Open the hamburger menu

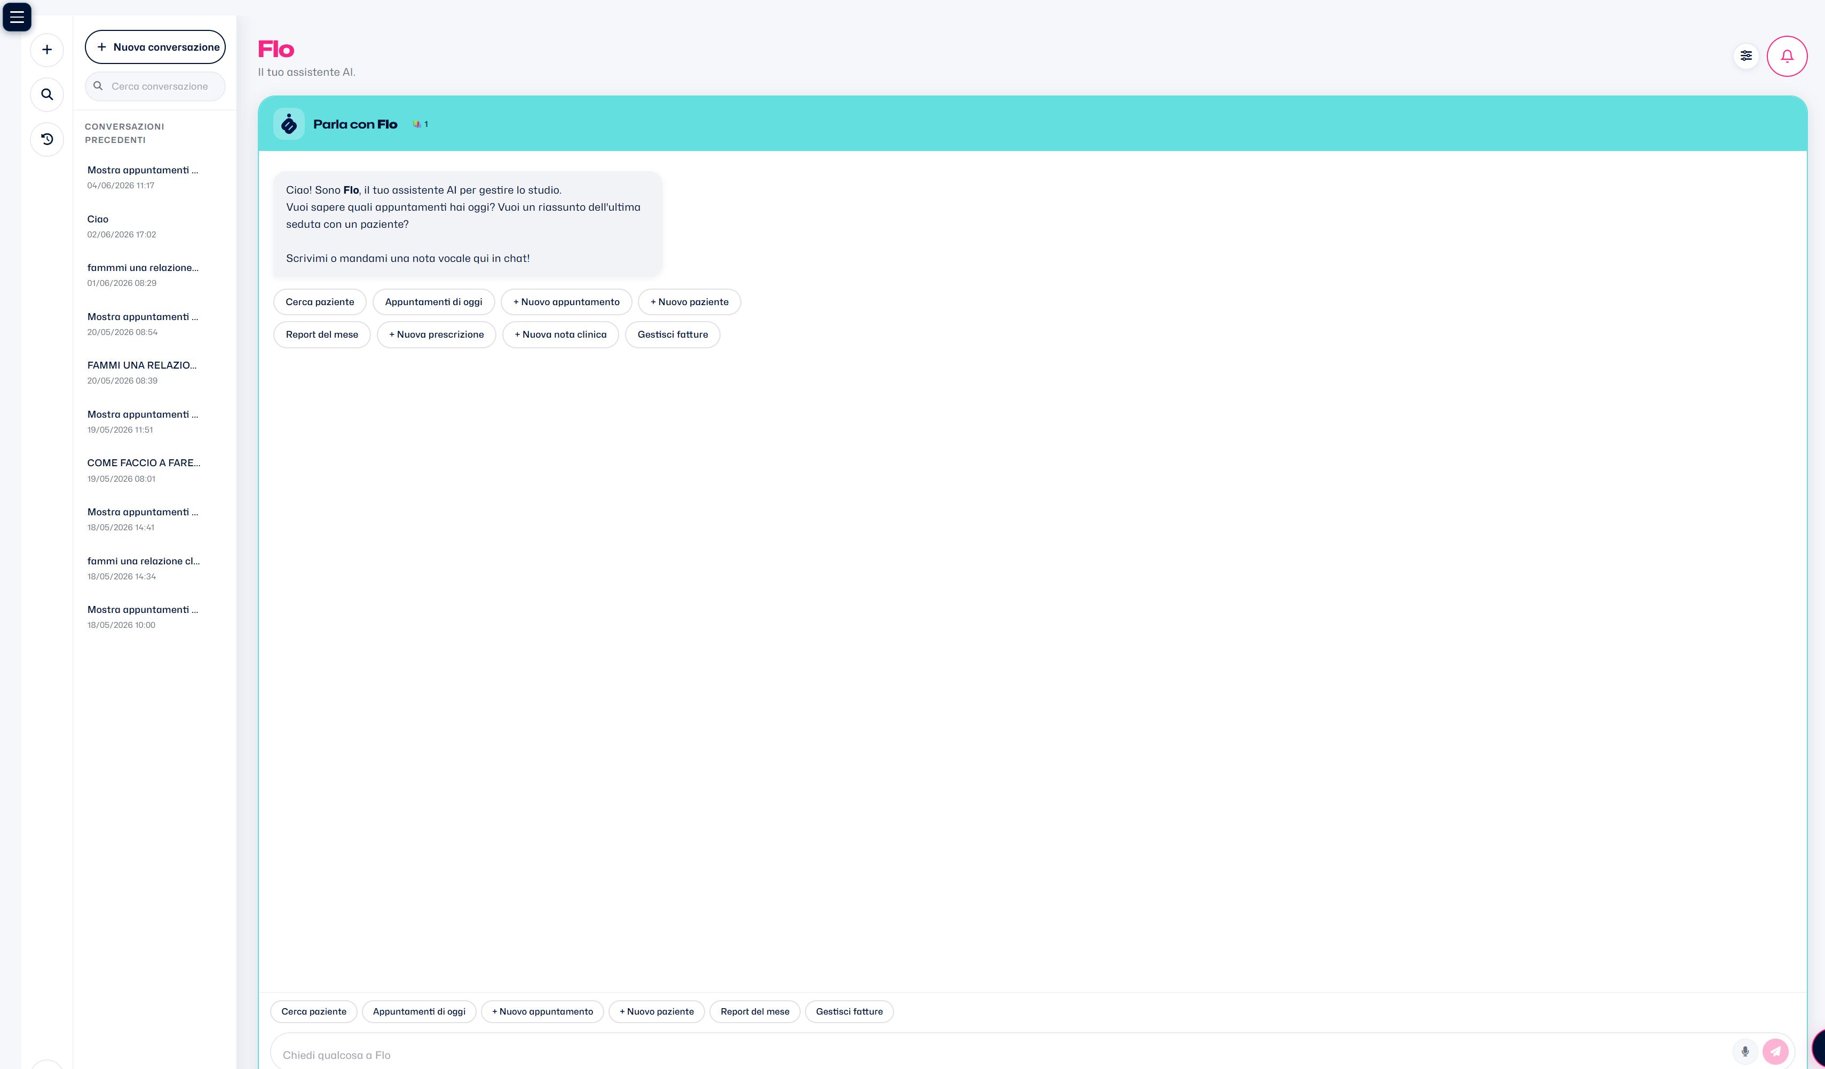(x=17, y=17)
